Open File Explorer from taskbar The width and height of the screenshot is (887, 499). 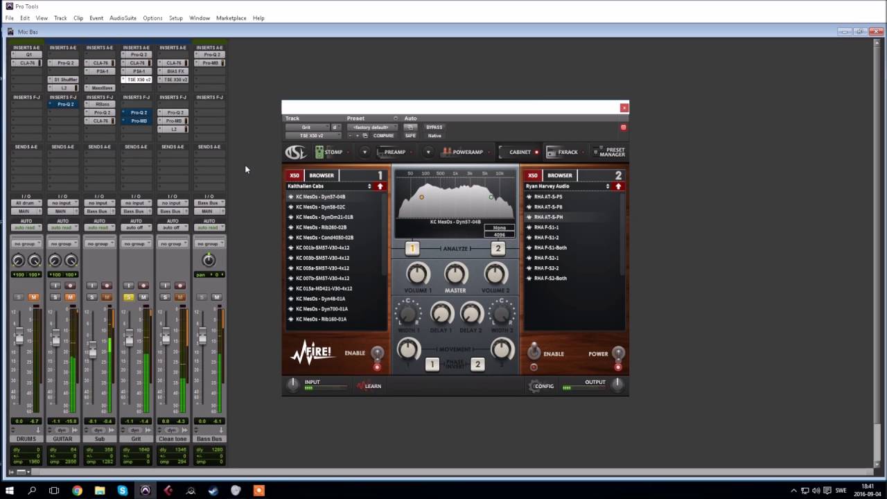99,491
